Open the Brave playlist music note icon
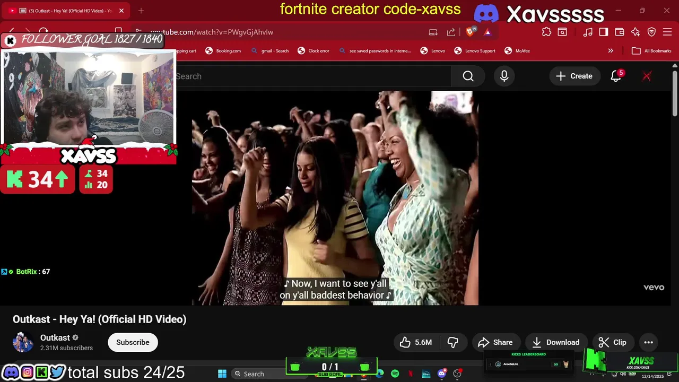Screen dimensions: 679x382 [588, 32]
